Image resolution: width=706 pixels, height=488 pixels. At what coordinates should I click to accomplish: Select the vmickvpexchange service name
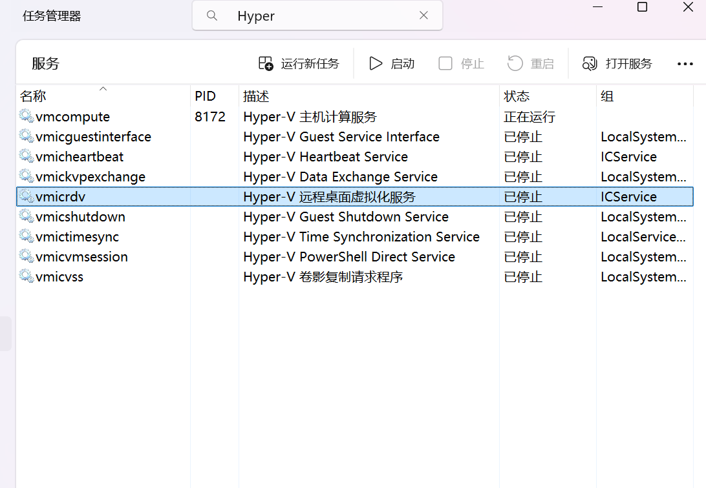(x=91, y=177)
